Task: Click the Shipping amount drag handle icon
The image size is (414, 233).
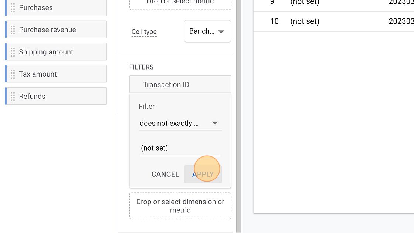Action: [x=13, y=52]
